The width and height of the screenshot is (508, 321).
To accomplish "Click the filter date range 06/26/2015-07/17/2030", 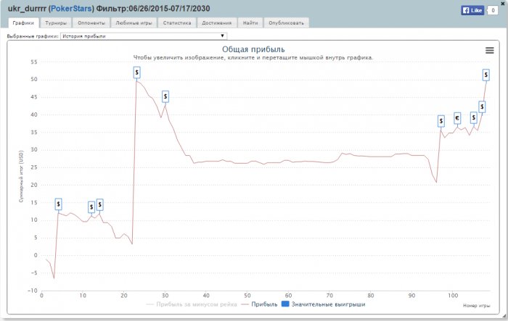I will pyautogui.click(x=169, y=9).
